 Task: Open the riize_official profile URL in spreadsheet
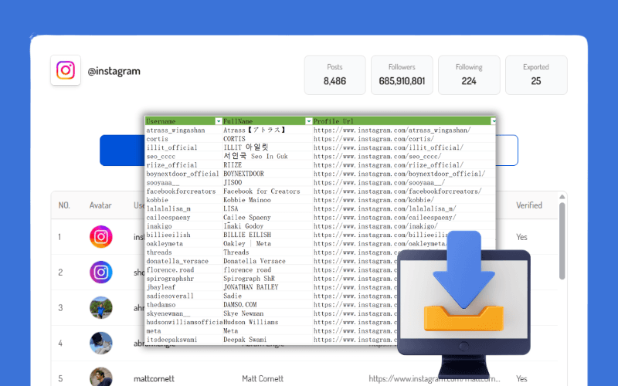(x=389, y=165)
